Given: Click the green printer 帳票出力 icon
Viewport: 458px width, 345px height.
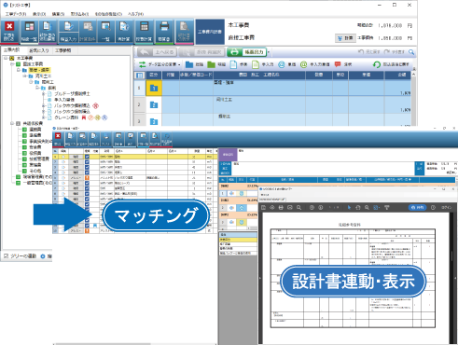Looking at the screenshot, I should [x=235, y=52].
